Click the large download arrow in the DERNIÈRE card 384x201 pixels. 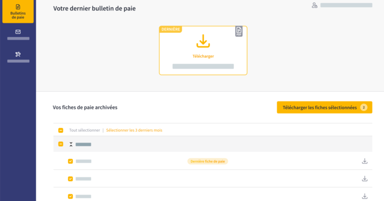(x=203, y=41)
